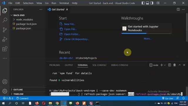Open the Go menu

click(x=47, y=3)
